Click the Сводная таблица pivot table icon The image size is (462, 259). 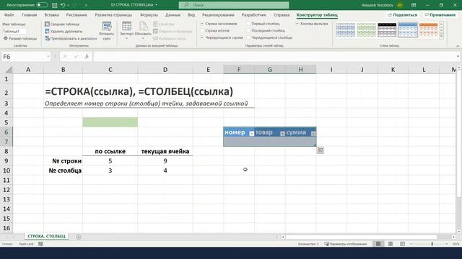(x=47, y=24)
